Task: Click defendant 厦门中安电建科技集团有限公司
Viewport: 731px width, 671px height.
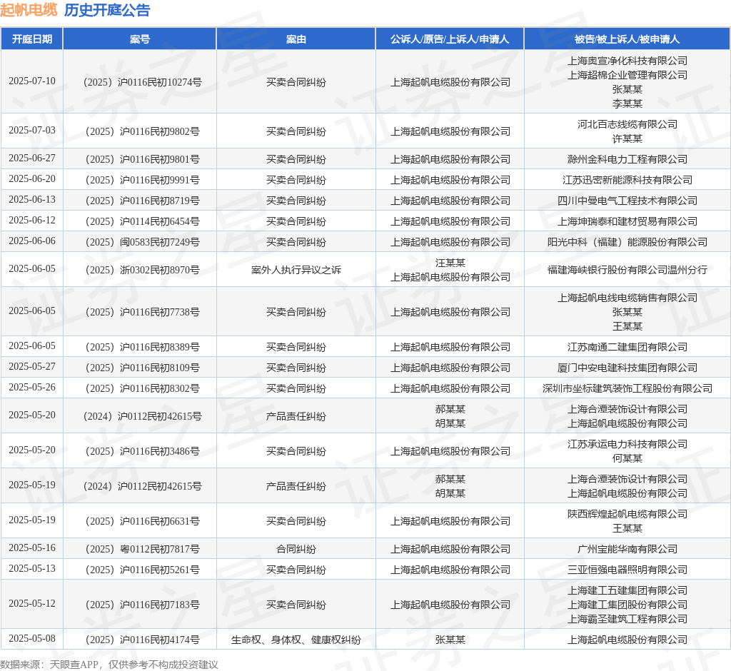Action: point(627,368)
